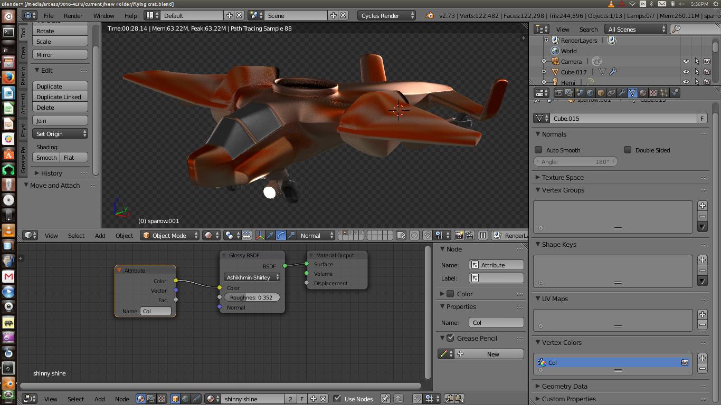Open the Texture properties tab checker icon

tap(653, 93)
